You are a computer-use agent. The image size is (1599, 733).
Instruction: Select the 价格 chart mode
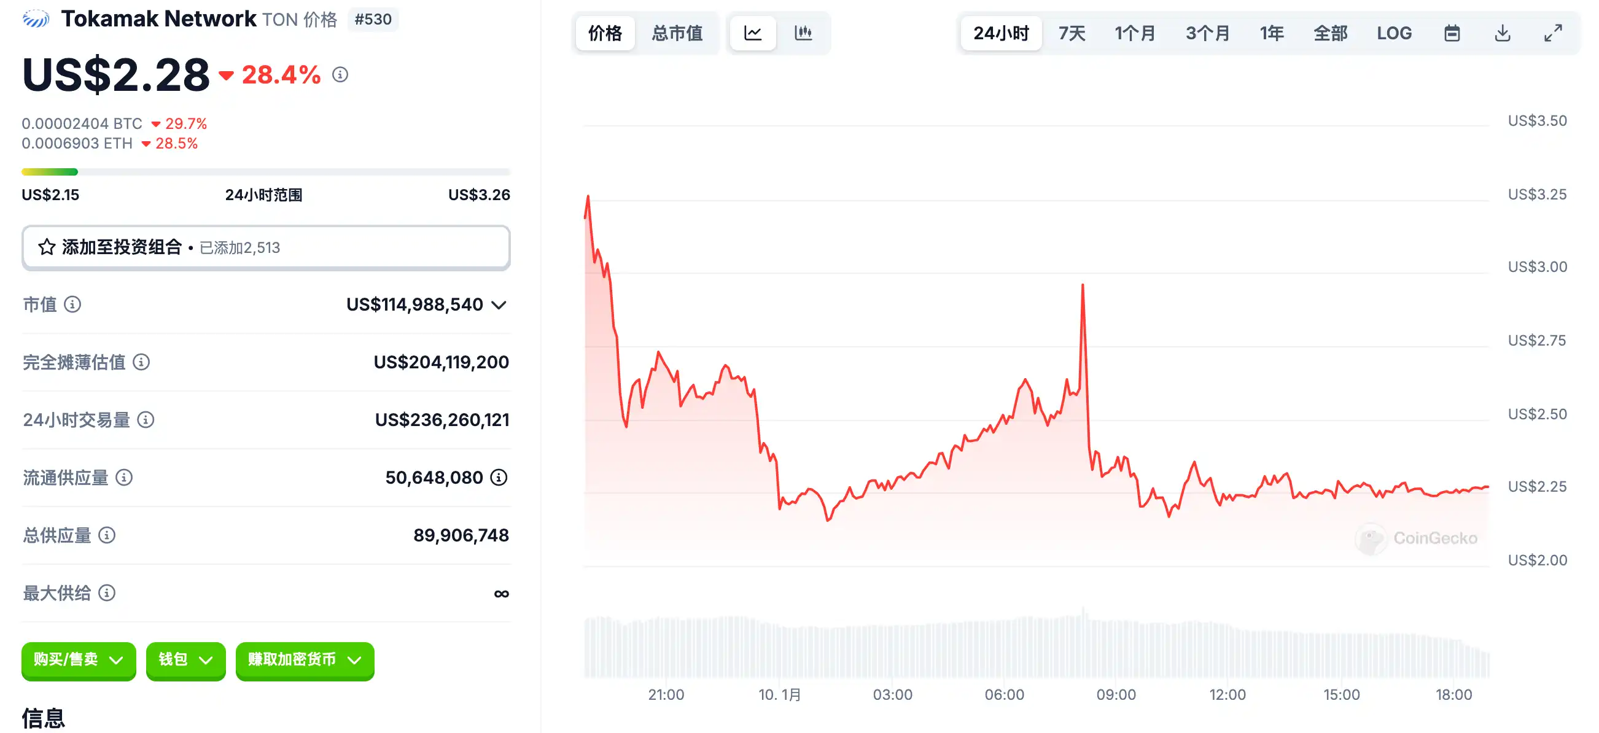point(605,33)
